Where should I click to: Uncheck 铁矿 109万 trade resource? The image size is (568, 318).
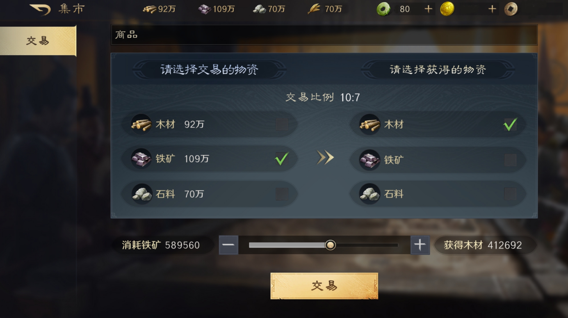point(282,159)
